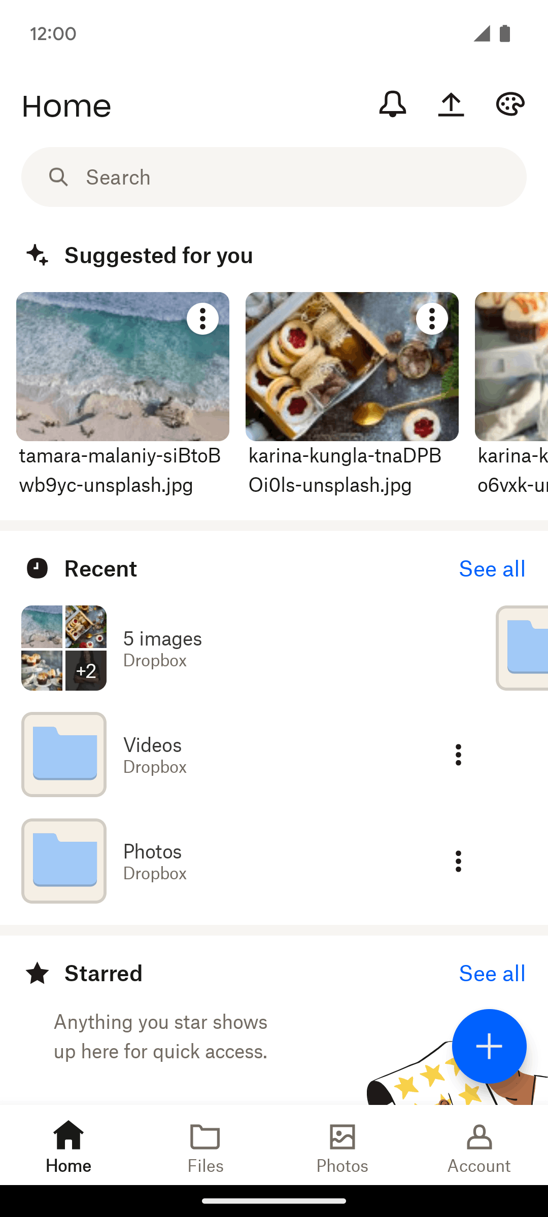Click the Suggested for you sparkle icon

(38, 255)
